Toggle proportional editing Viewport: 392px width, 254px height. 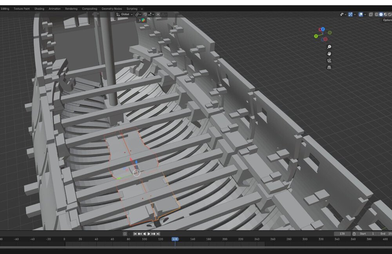coord(158,14)
